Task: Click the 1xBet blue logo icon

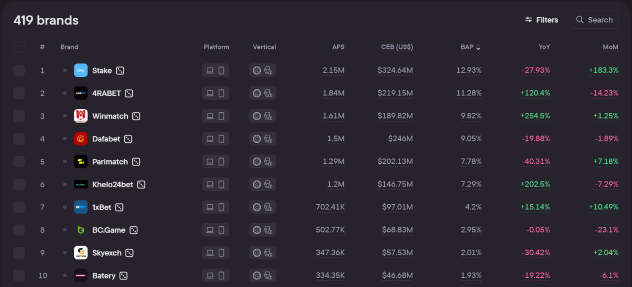Action: pyautogui.click(x=81, y=207)
